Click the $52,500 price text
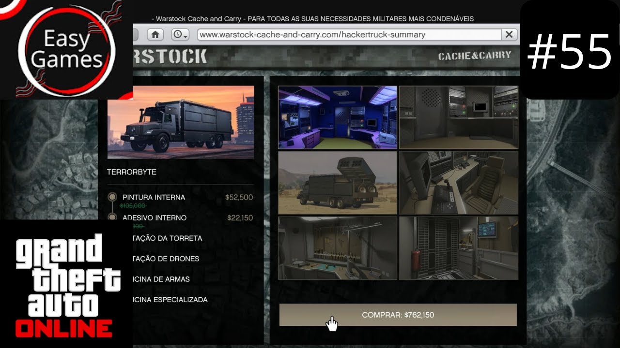620x348 pixels. click(239, 197)
